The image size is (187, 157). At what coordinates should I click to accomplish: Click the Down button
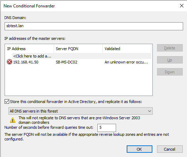point(170,72)
